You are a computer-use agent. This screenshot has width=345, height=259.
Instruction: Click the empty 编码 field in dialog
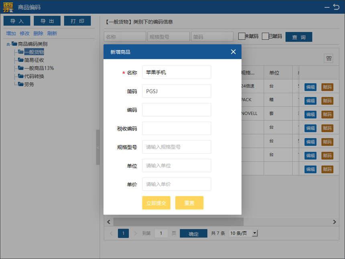pos(177,110)
